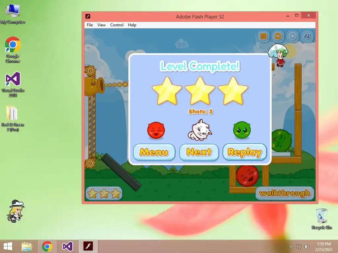Image resolution: width=338 pixels, height=253 pixels.
Task: Show hidden tray icons arrow
Action: [291, 247]
